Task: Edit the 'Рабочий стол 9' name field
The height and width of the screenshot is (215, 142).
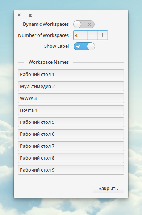Action: tap(71, 170)
